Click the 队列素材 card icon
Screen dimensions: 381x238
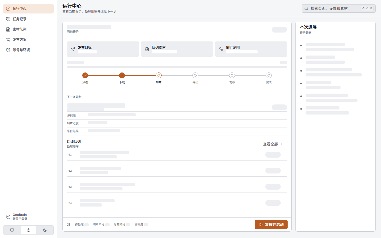coord(147,49)
